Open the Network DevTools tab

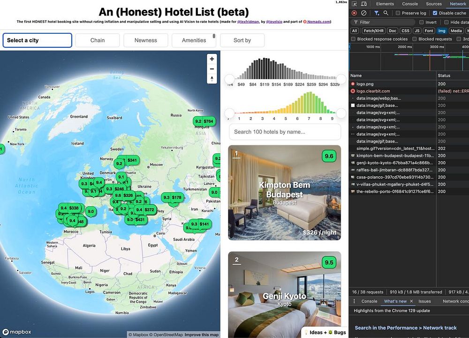[x=458, y=4]
